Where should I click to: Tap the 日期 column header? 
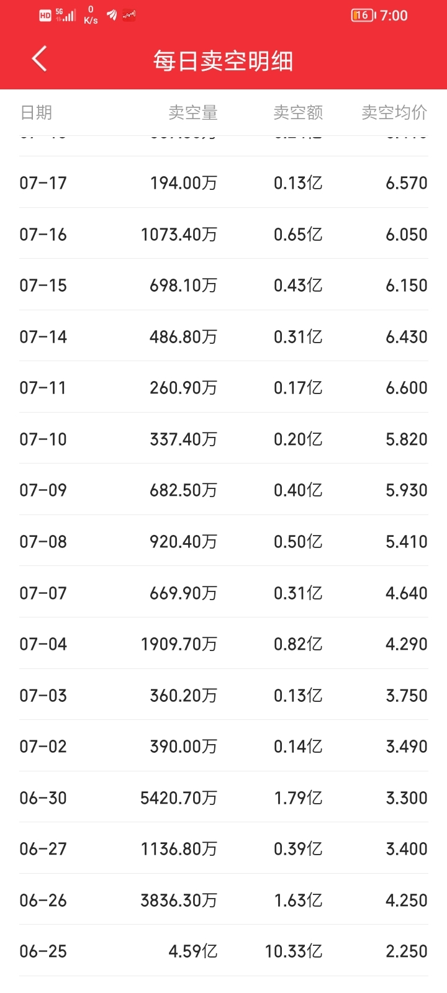(36, 112)
